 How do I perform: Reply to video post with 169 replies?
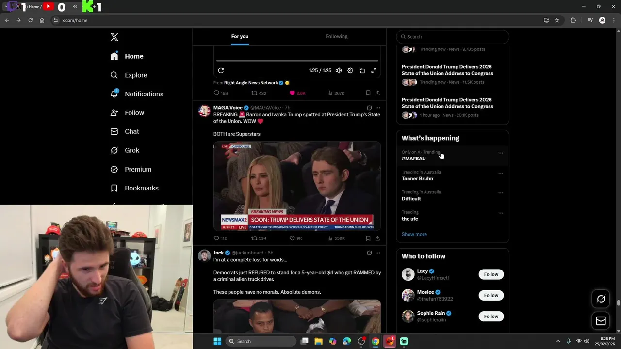[221, 93]
